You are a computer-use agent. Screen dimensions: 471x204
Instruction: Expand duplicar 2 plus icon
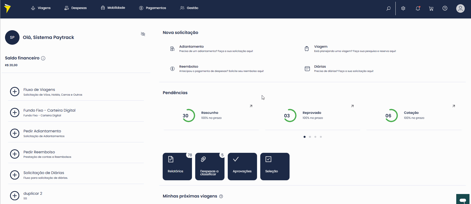tap(15, 196)
